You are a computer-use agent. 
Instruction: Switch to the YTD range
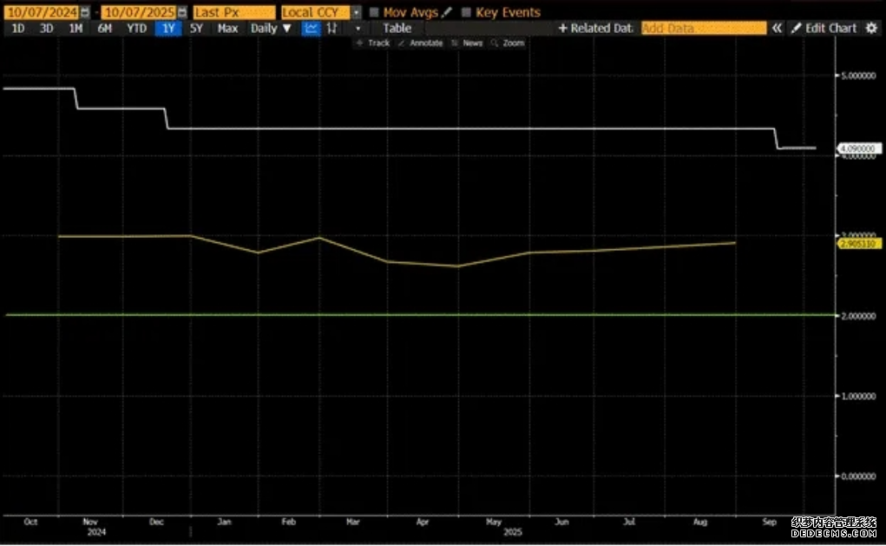point(136,29)
